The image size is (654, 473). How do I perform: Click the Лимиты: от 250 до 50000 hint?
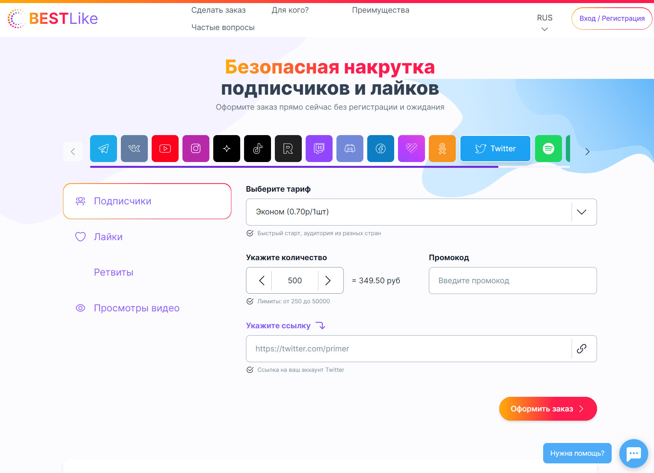(293, 301)
